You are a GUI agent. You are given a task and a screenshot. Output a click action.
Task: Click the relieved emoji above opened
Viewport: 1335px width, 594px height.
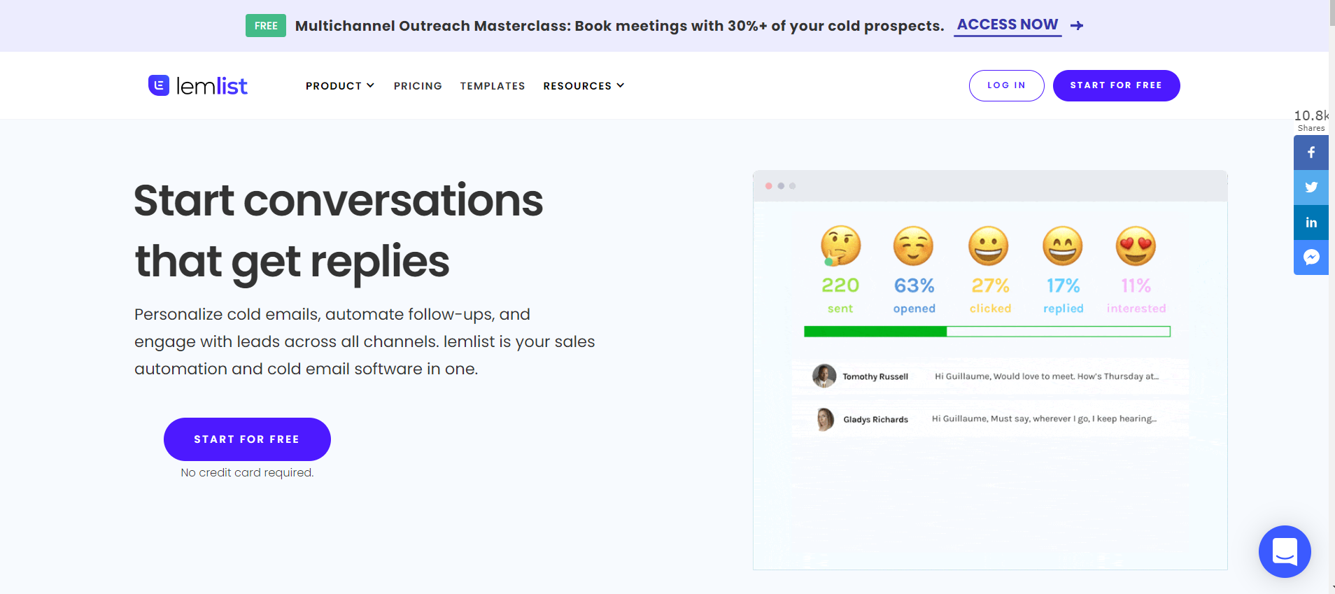[x=913, y=246]
